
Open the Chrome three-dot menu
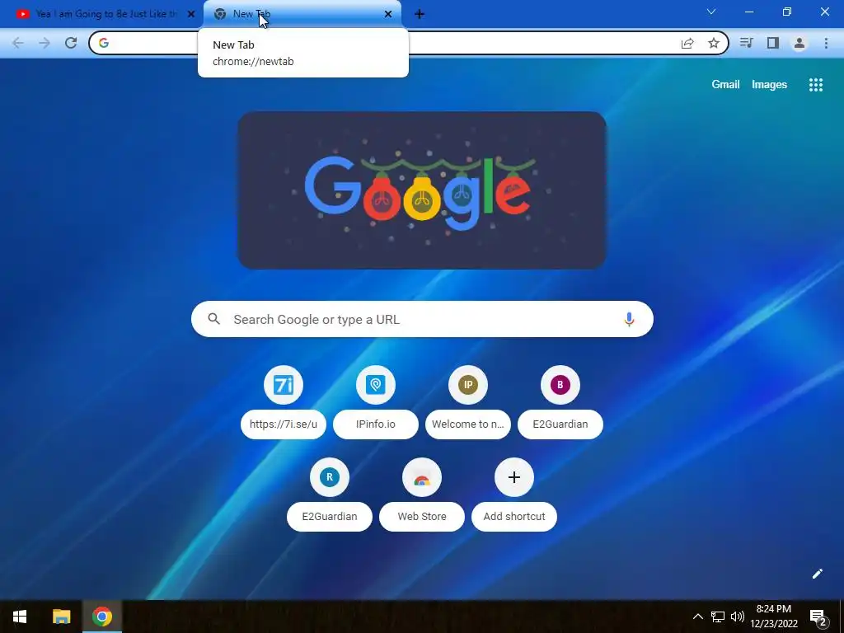point(826,43)
